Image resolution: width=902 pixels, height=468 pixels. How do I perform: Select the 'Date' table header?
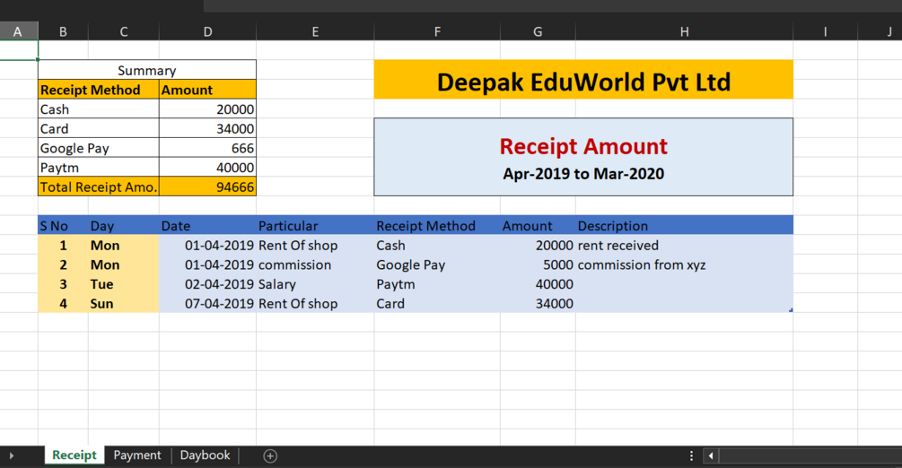coord(207,225)
